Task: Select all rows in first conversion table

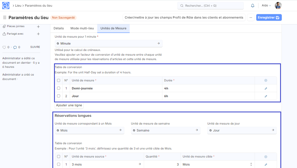Action: click(58, 81)
